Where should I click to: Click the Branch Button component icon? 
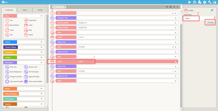[7, 25]
